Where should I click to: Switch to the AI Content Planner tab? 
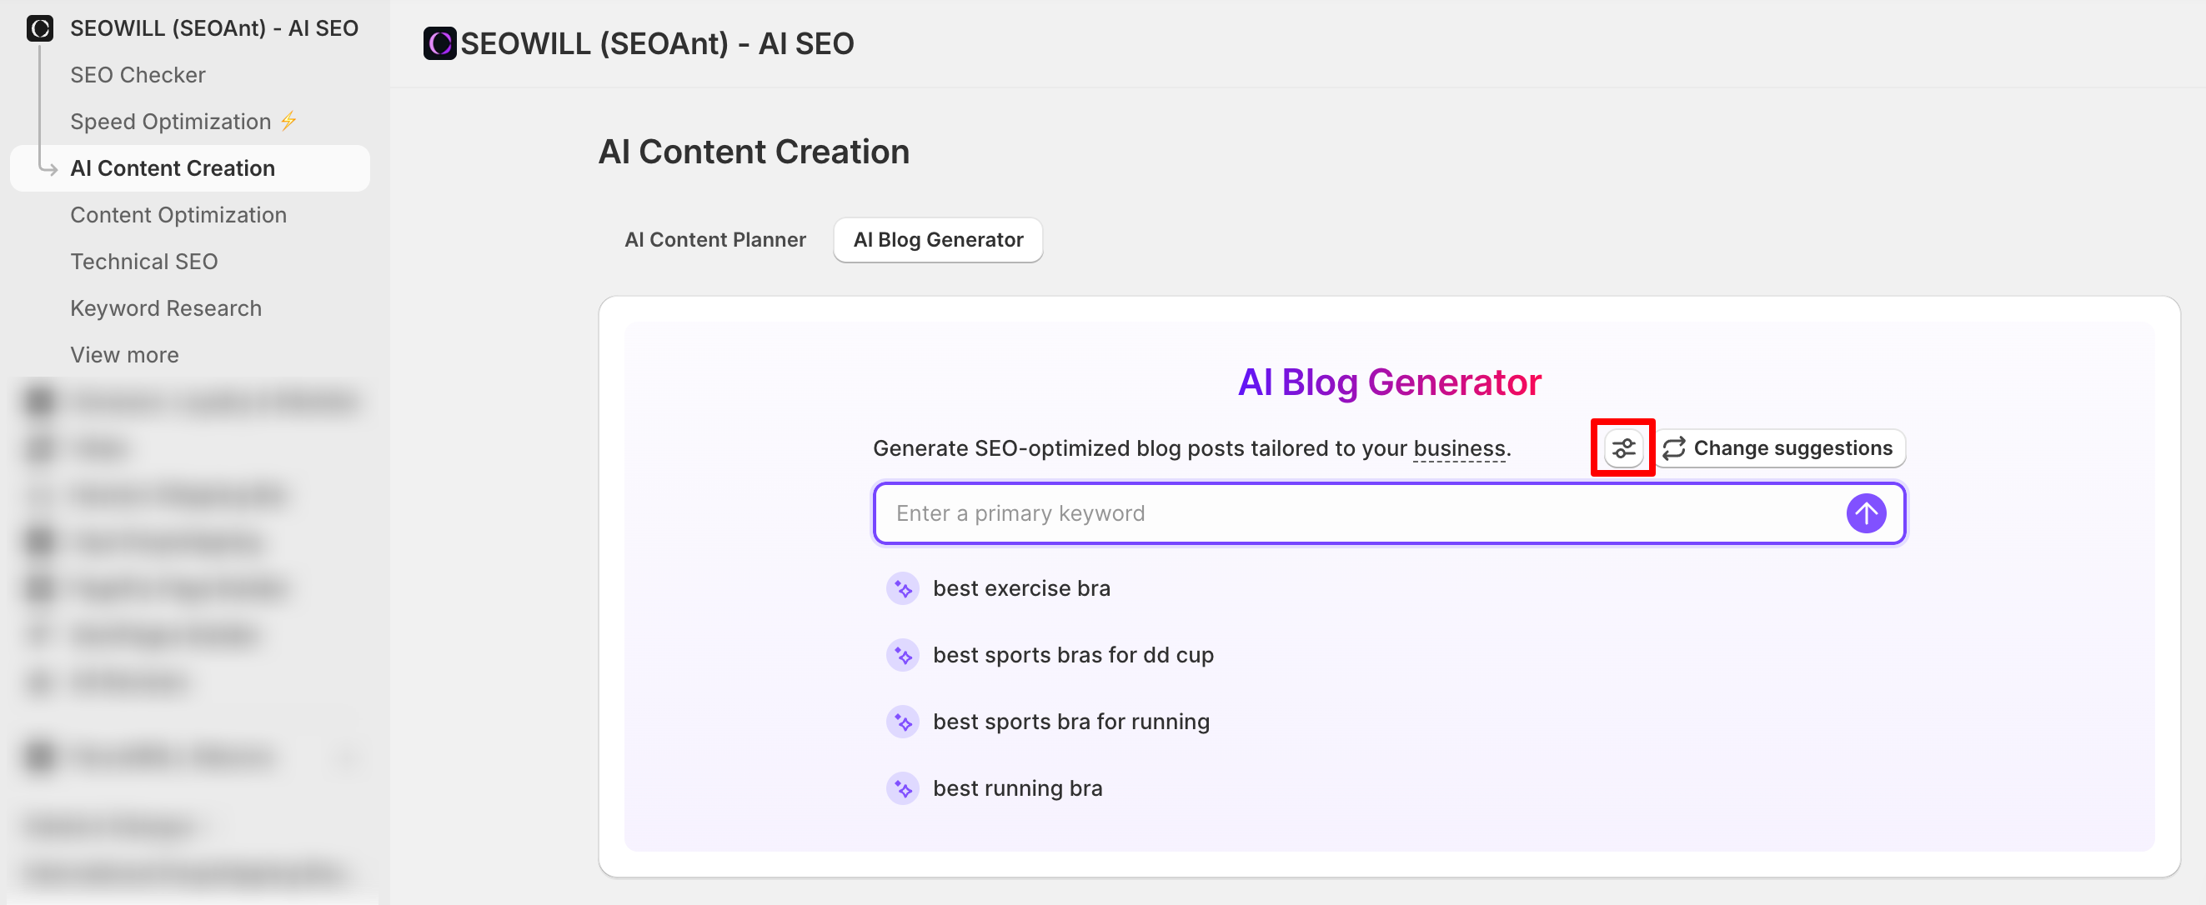(714, 240)
